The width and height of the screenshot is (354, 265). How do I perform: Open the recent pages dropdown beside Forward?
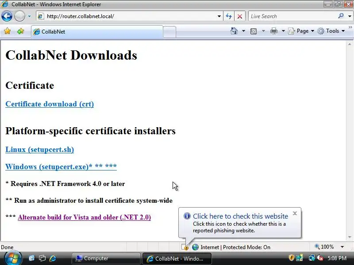click(29, 16)
